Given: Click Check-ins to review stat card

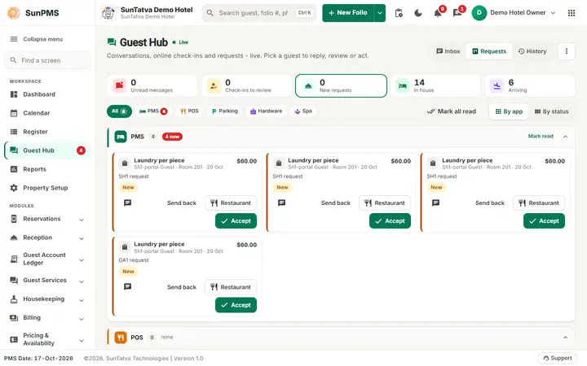Looking at the screenshot, I should coord(247,86).
